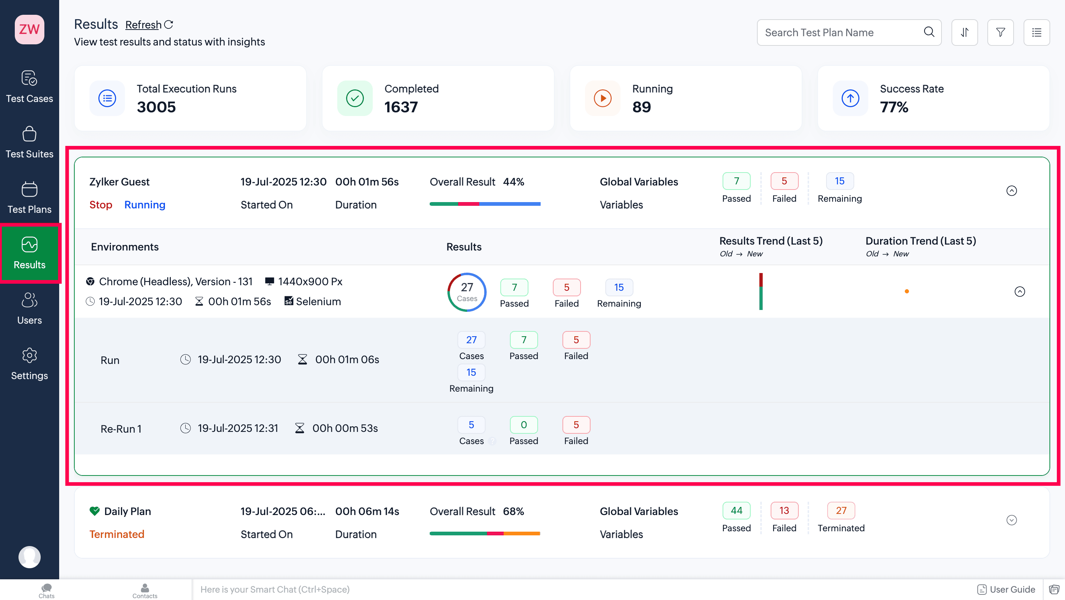The height and width of the screenshot is (600, 1065).
Task: Click the Zylker Guest overall result progress bar
Action: 484,204
